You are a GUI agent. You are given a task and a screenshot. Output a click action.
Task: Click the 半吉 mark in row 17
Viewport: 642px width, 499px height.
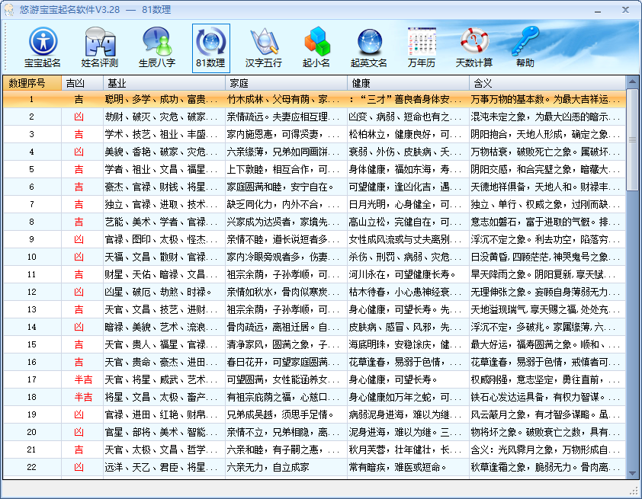pos(83,379)
